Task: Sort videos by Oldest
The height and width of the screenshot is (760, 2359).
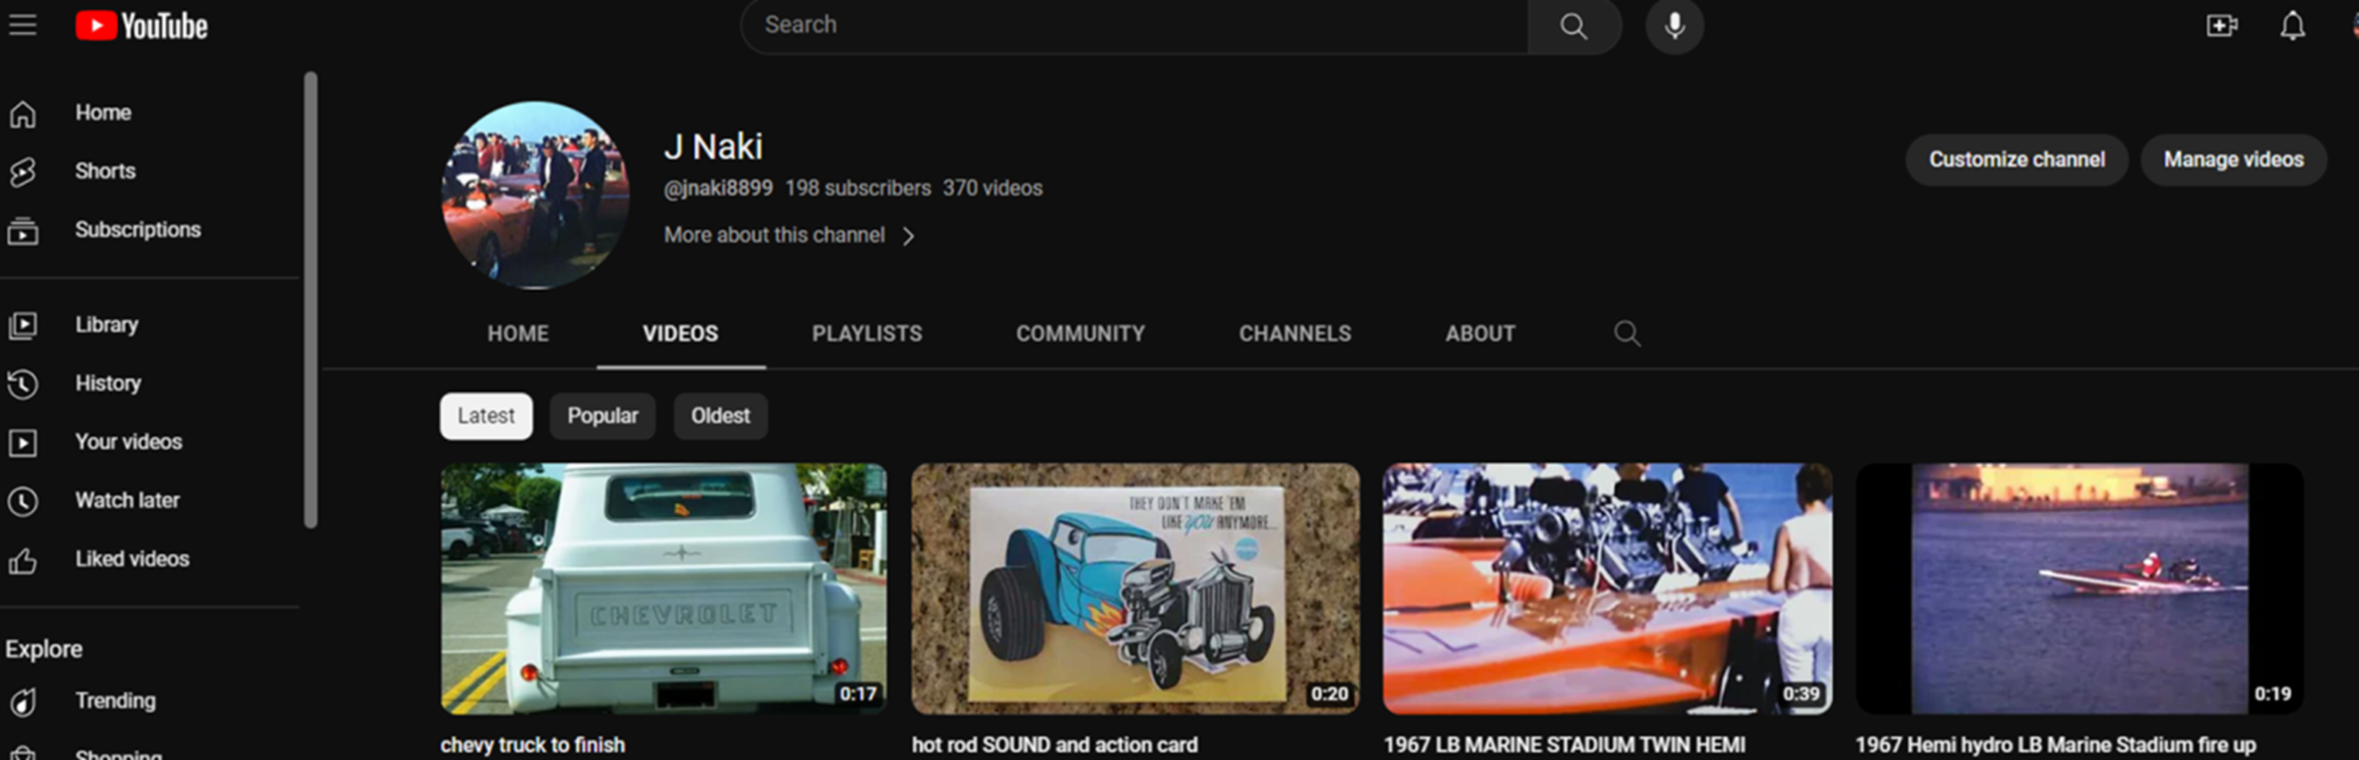Action: tap(720, 416)
